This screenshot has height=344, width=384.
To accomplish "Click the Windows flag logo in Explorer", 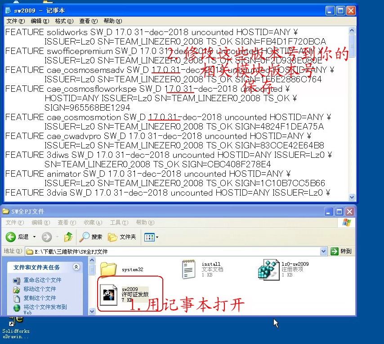I will pyautogui.click(x=347, y=222).
